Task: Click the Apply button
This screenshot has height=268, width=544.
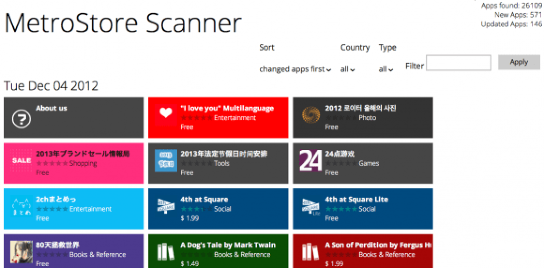Action: 519,62
